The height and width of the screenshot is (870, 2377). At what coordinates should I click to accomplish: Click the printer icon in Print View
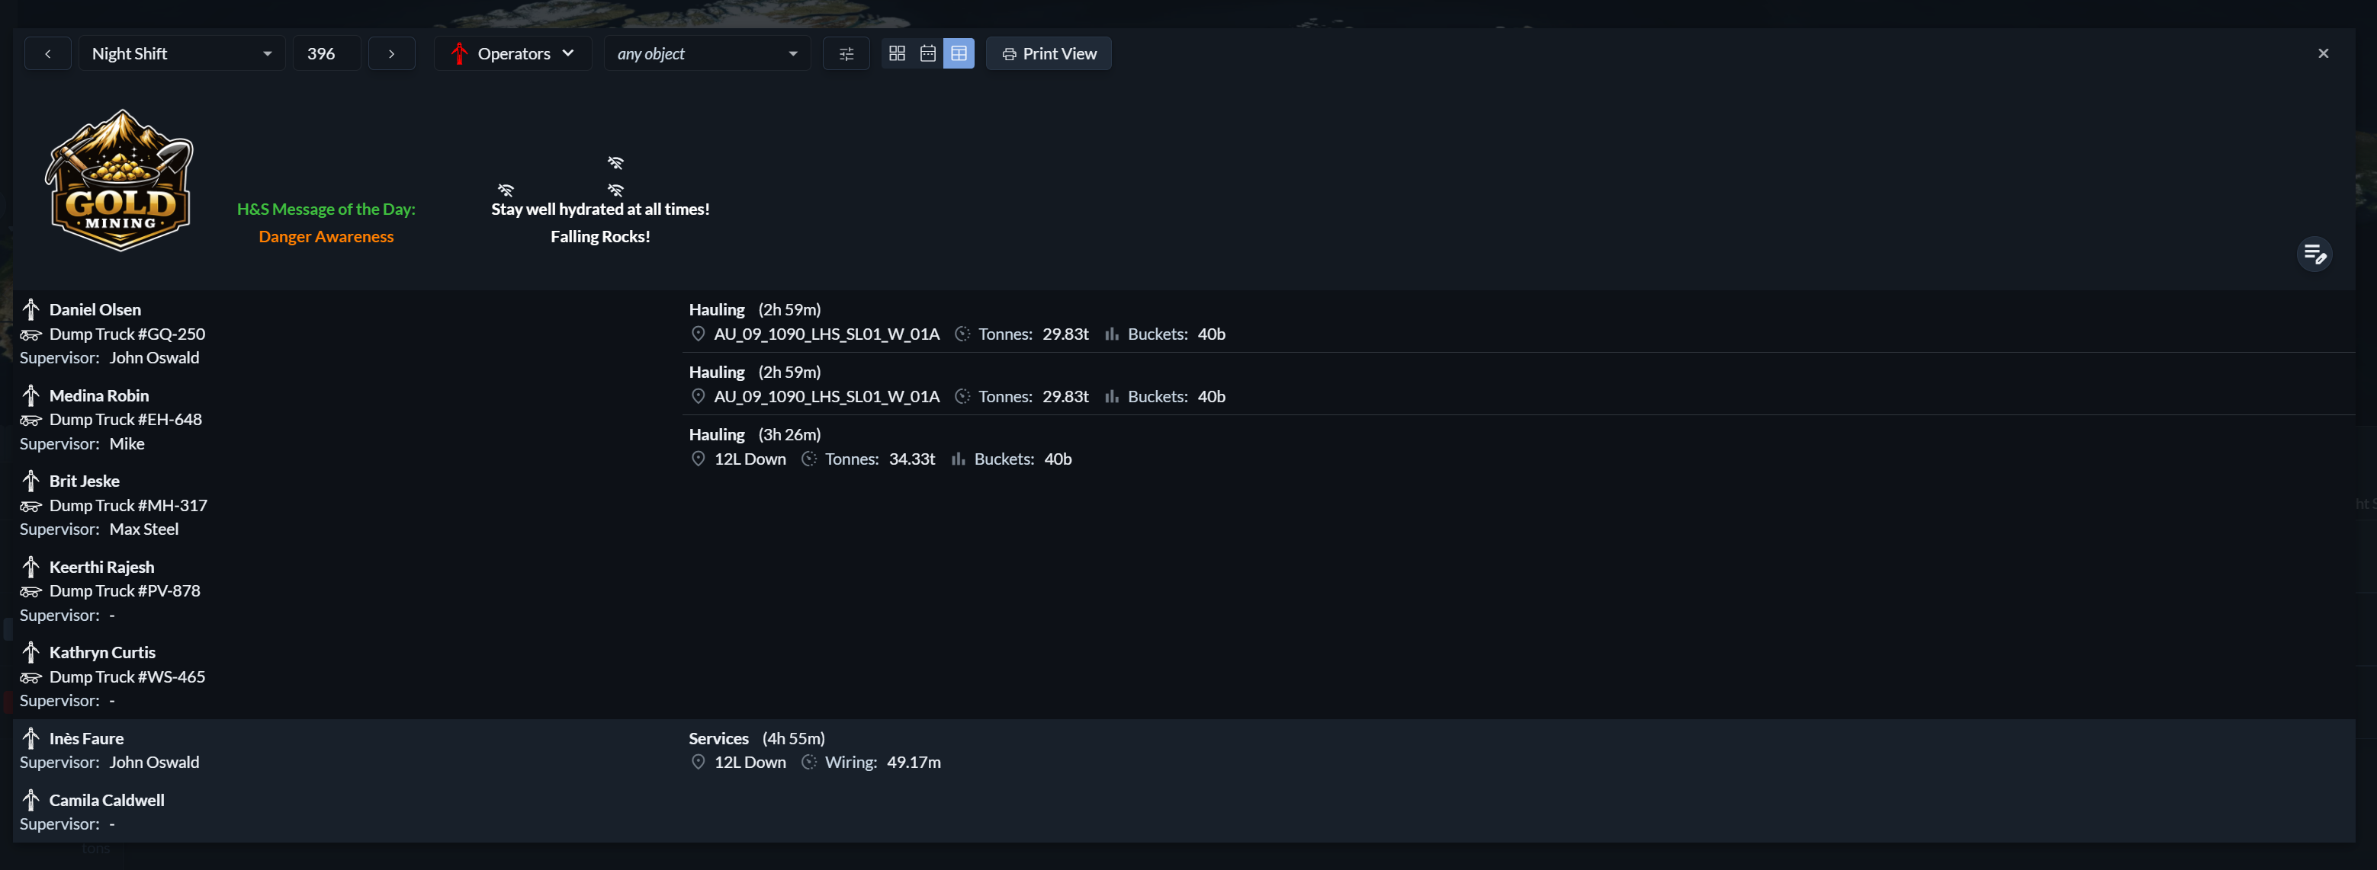[1009, 54]
